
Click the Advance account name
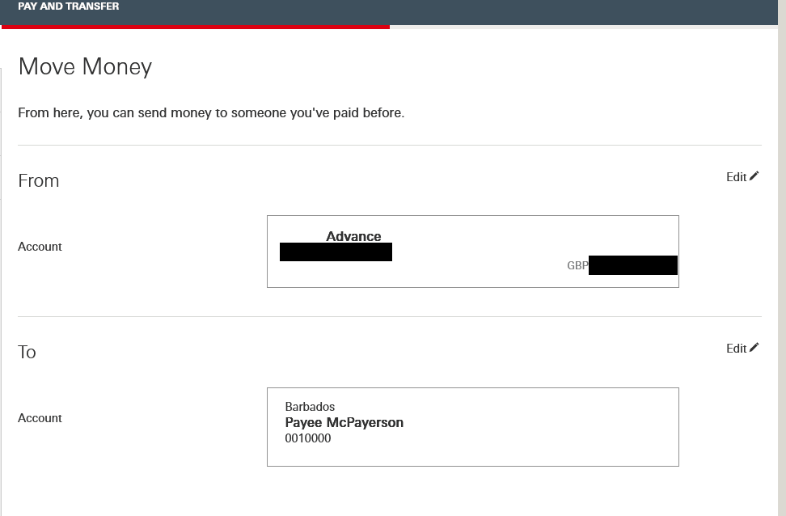click(353, 236)
